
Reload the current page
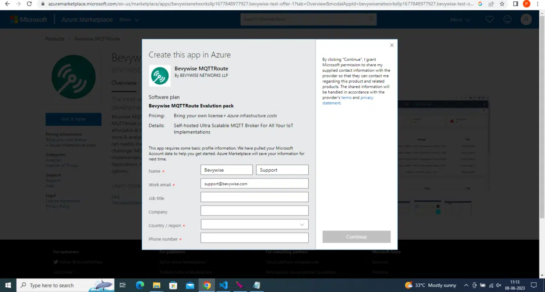click(x=29, y=4)
